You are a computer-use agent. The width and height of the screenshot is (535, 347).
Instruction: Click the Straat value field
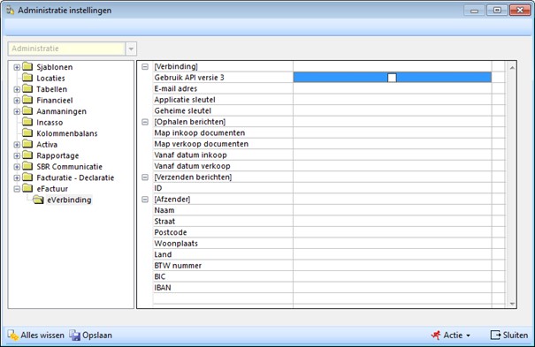pos(393,222)
